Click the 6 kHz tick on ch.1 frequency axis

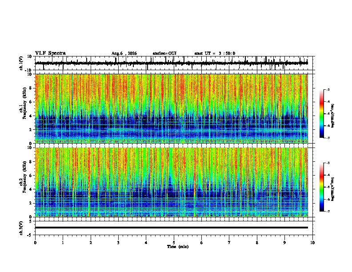pyautogui.click(x=31, y=102)
